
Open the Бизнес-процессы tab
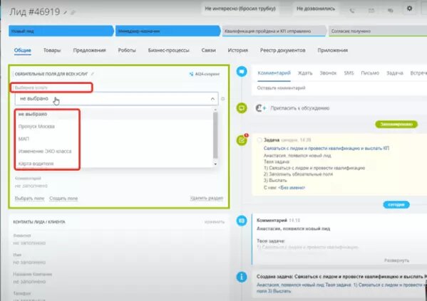tap(168, 51)
